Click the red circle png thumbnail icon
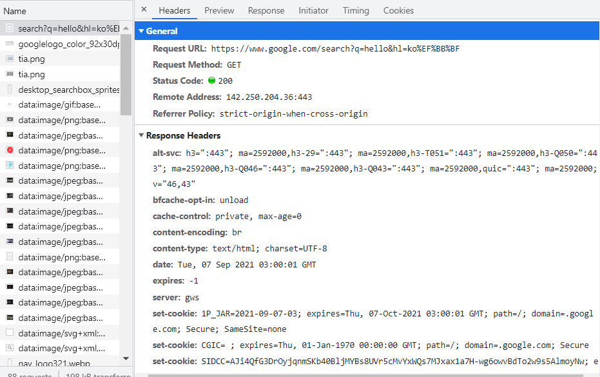Viewport: 600px width, 377px height. pos(10,150)
